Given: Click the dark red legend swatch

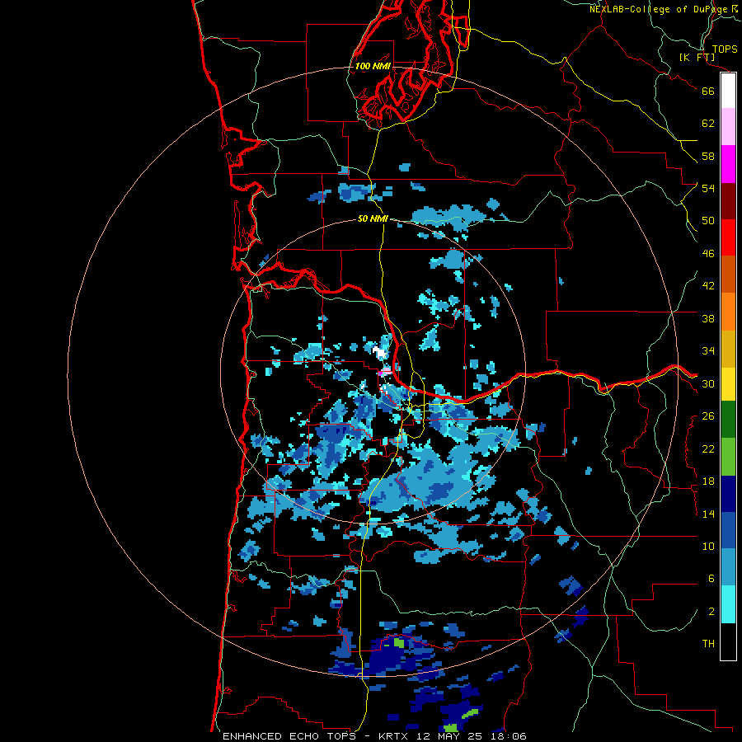Looking at the screenshot, I should tap(728, 200).
